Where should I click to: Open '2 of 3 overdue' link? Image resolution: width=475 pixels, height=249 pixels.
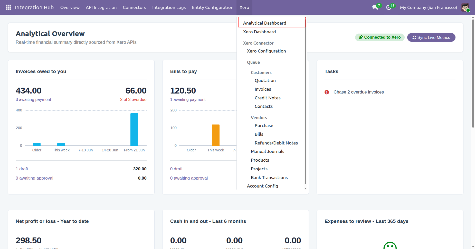click(133, 99)
